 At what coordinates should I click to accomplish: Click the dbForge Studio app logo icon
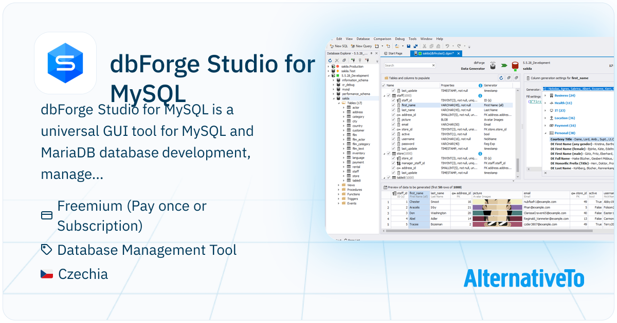point(65,63)
